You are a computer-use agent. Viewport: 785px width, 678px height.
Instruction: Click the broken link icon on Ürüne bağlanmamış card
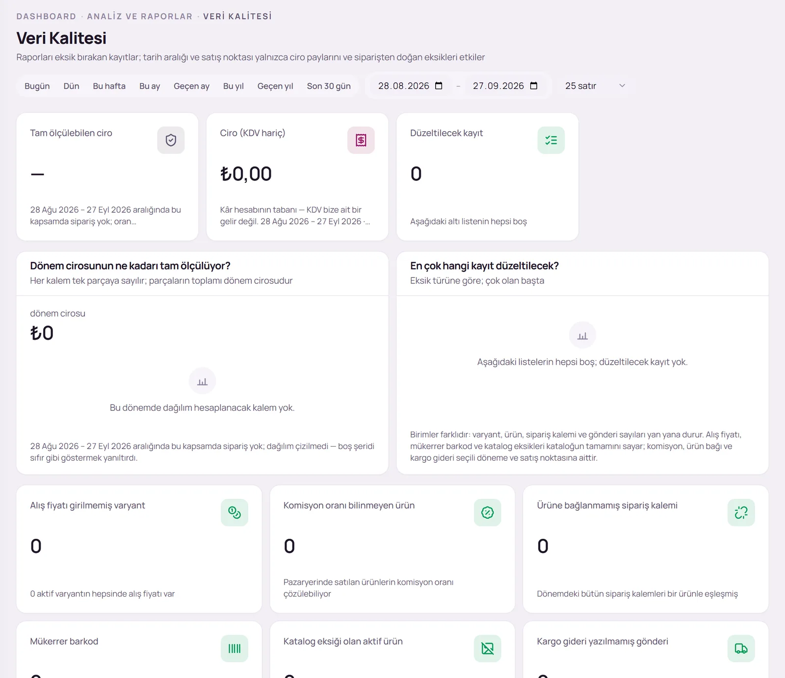[741, 513]
